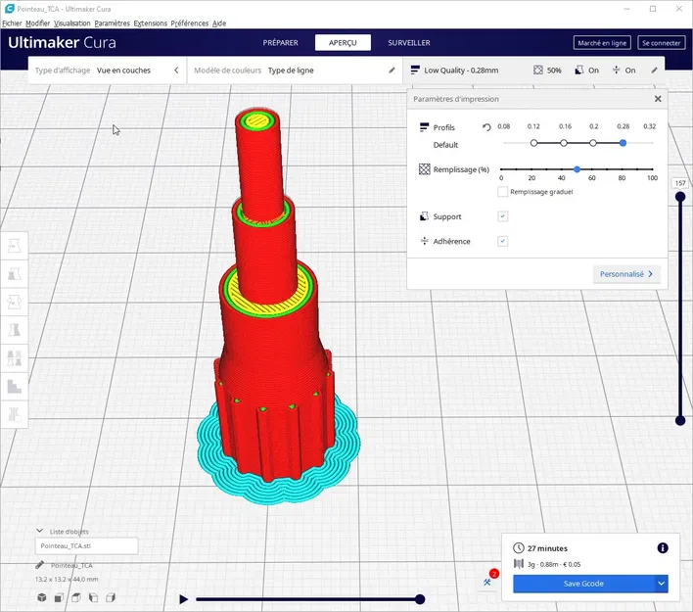
Task: Close the Paramètres d'impression panel
Action: click(658, 99)
